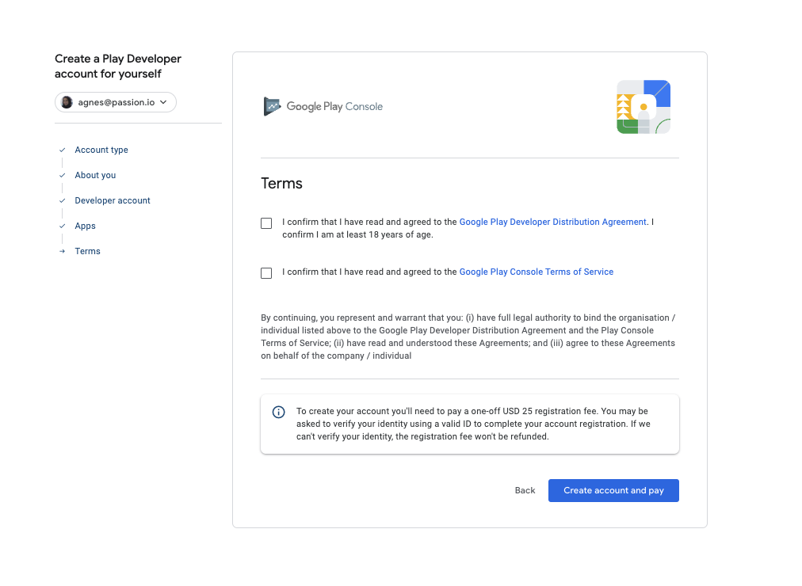Screen dimensions: 802x586
Task: Click the checkmark next to Developer account
Action: [63, 200]
